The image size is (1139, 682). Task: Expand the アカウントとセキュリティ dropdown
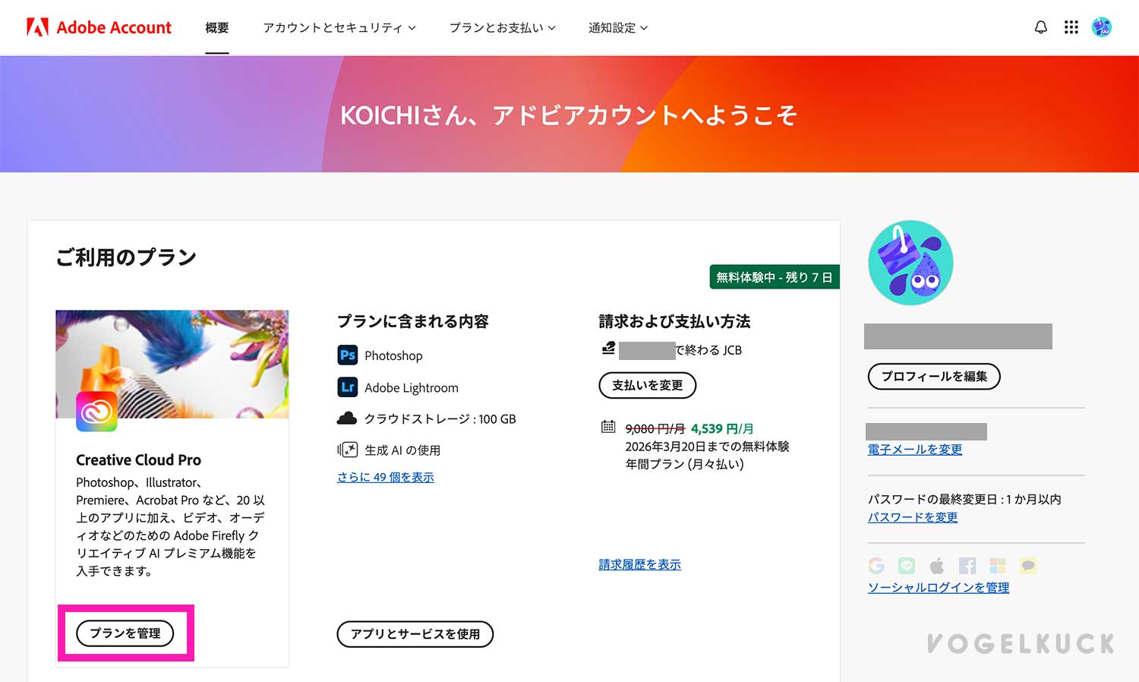click(x=339, y=27)
